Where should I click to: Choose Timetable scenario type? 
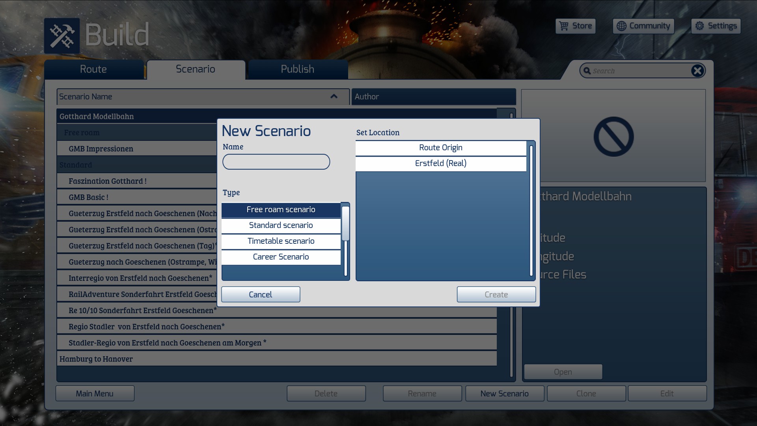click(281, 241)
